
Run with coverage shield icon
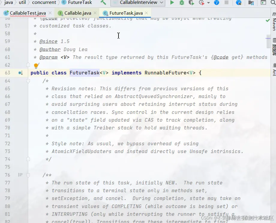pos(191,3)
